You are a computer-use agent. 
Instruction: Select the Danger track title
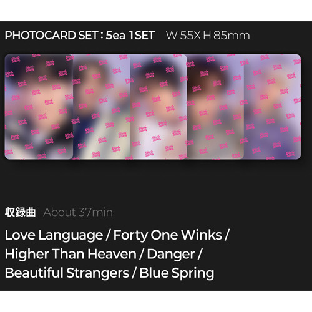pyautogui.click(x=171, y=255)
